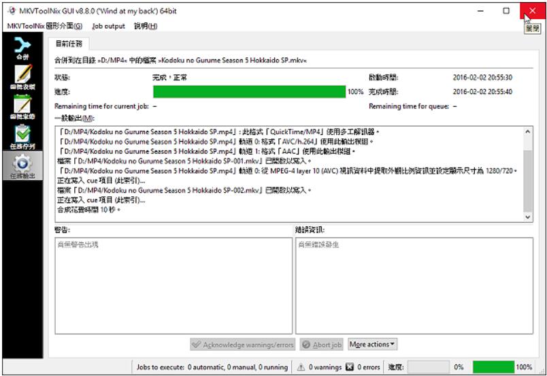
Task: Click the log line mentioning SP-001.mkv
Action: (x=184, y=161)
